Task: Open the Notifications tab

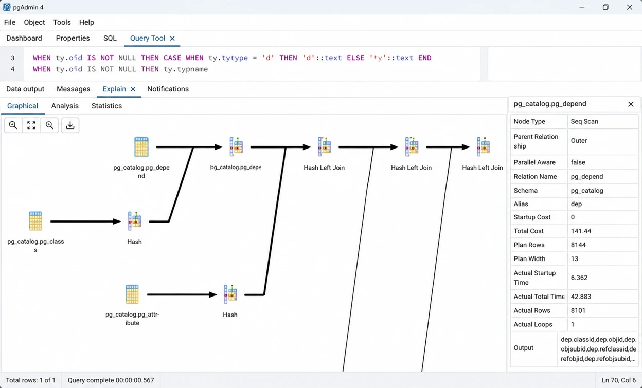Action: click(168, 89)
